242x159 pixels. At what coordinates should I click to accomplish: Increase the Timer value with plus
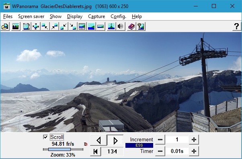(x=194, y=151)
